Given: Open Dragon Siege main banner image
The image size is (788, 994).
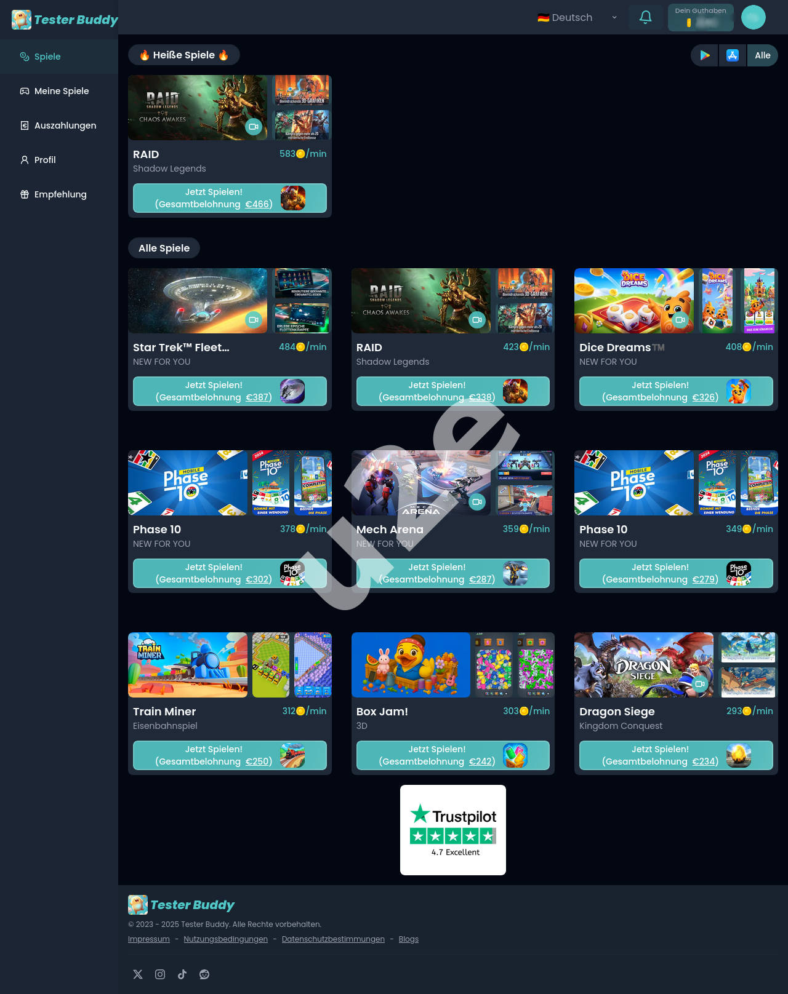Looking at the screenshot, I should click(644, 665).
